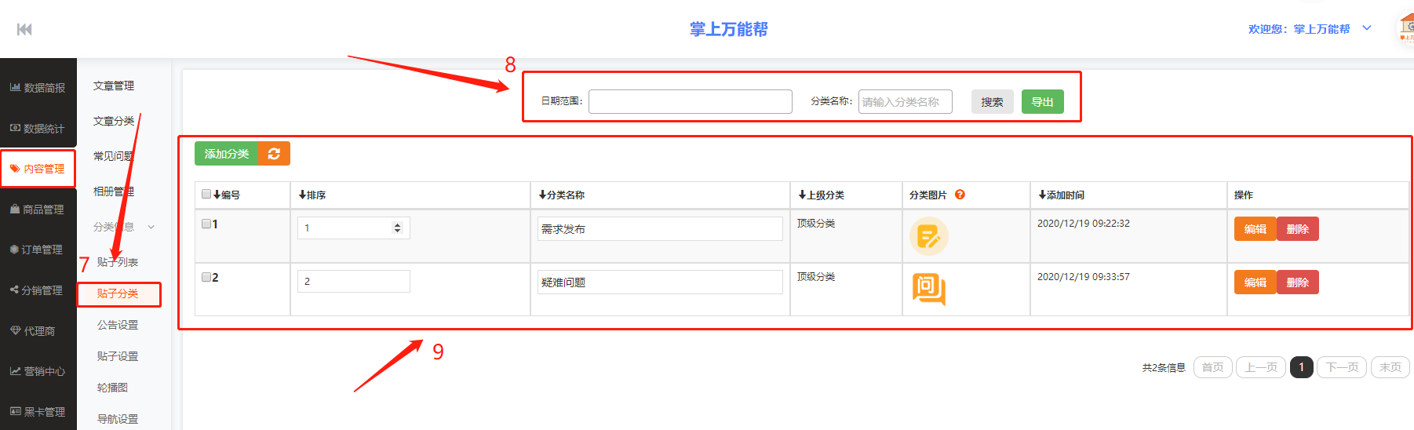This screenshot has height=430, width=1414.
Task: Open 文章管理 in the content menu
Action: click(x=114, y=86)
